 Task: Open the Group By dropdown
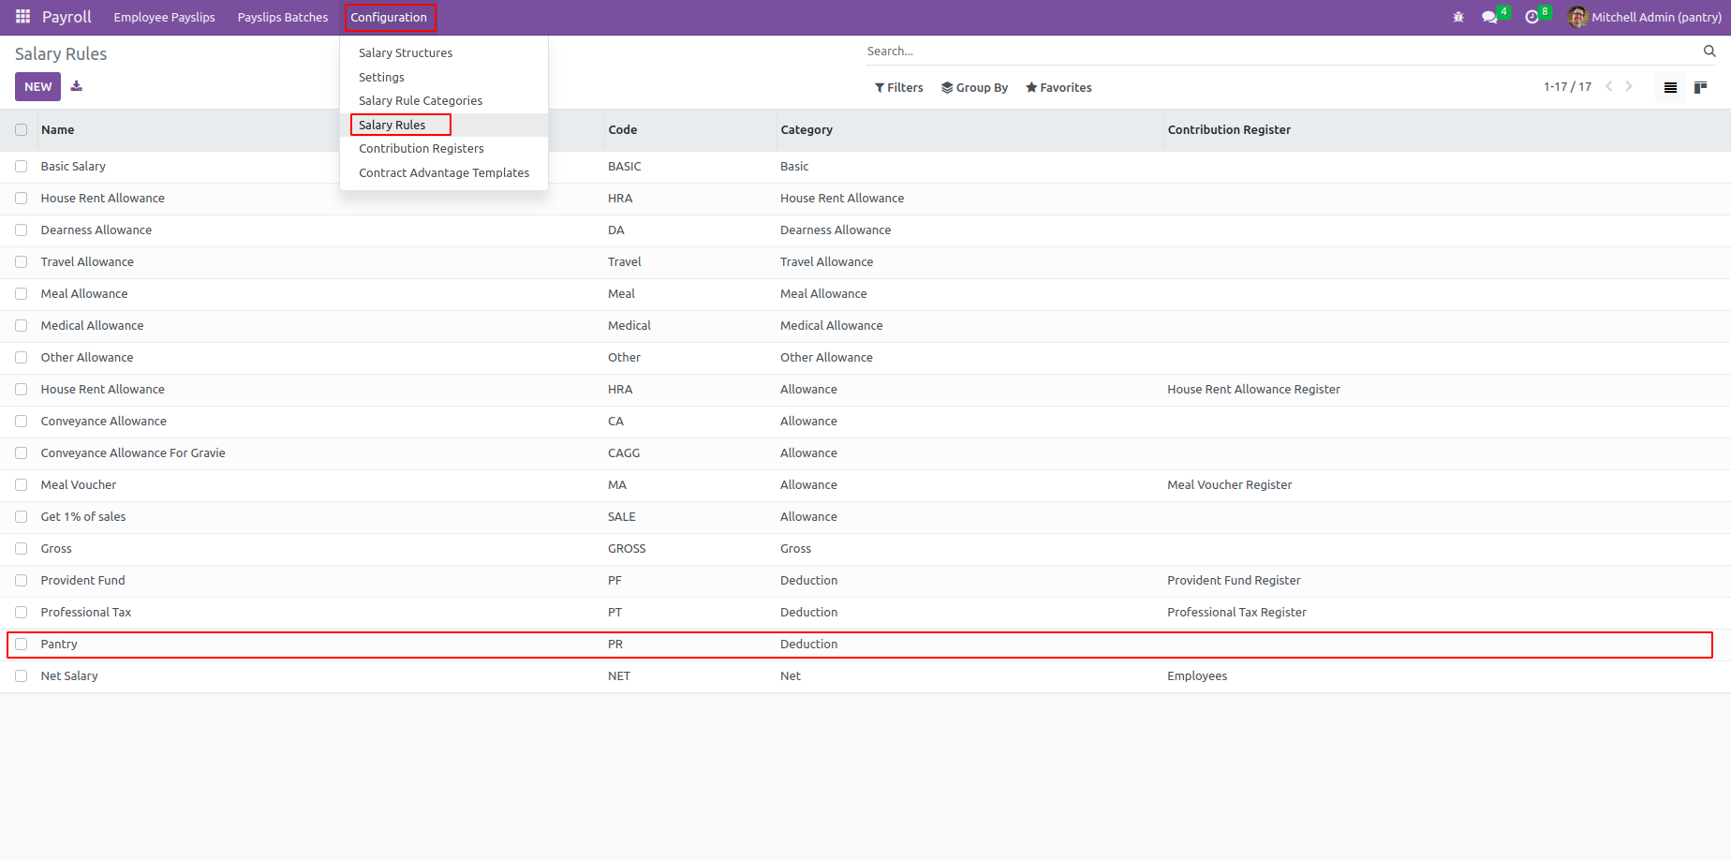975,87
